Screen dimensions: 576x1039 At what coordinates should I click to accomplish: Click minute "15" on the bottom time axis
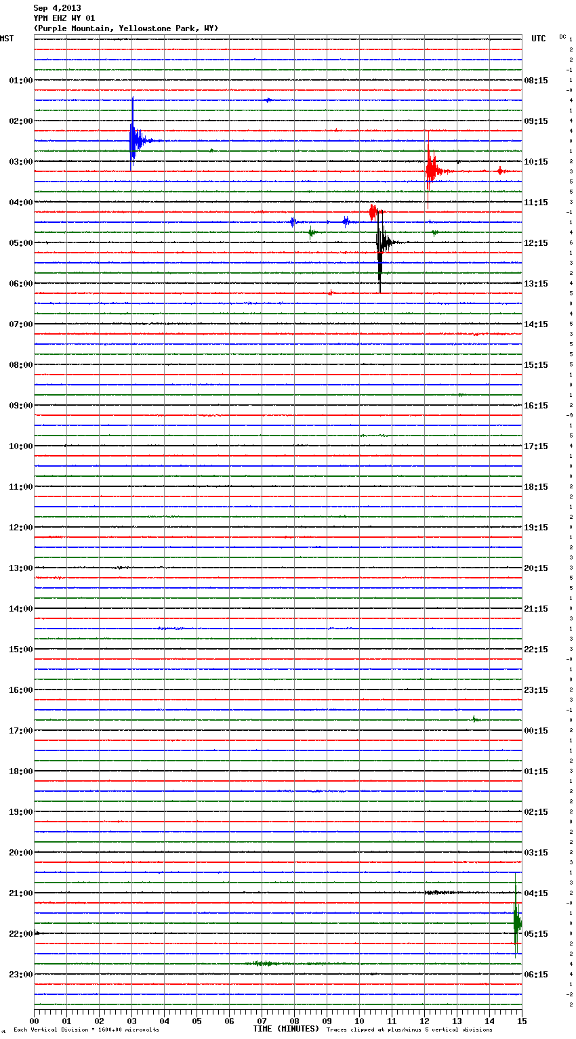[522, 1021]
